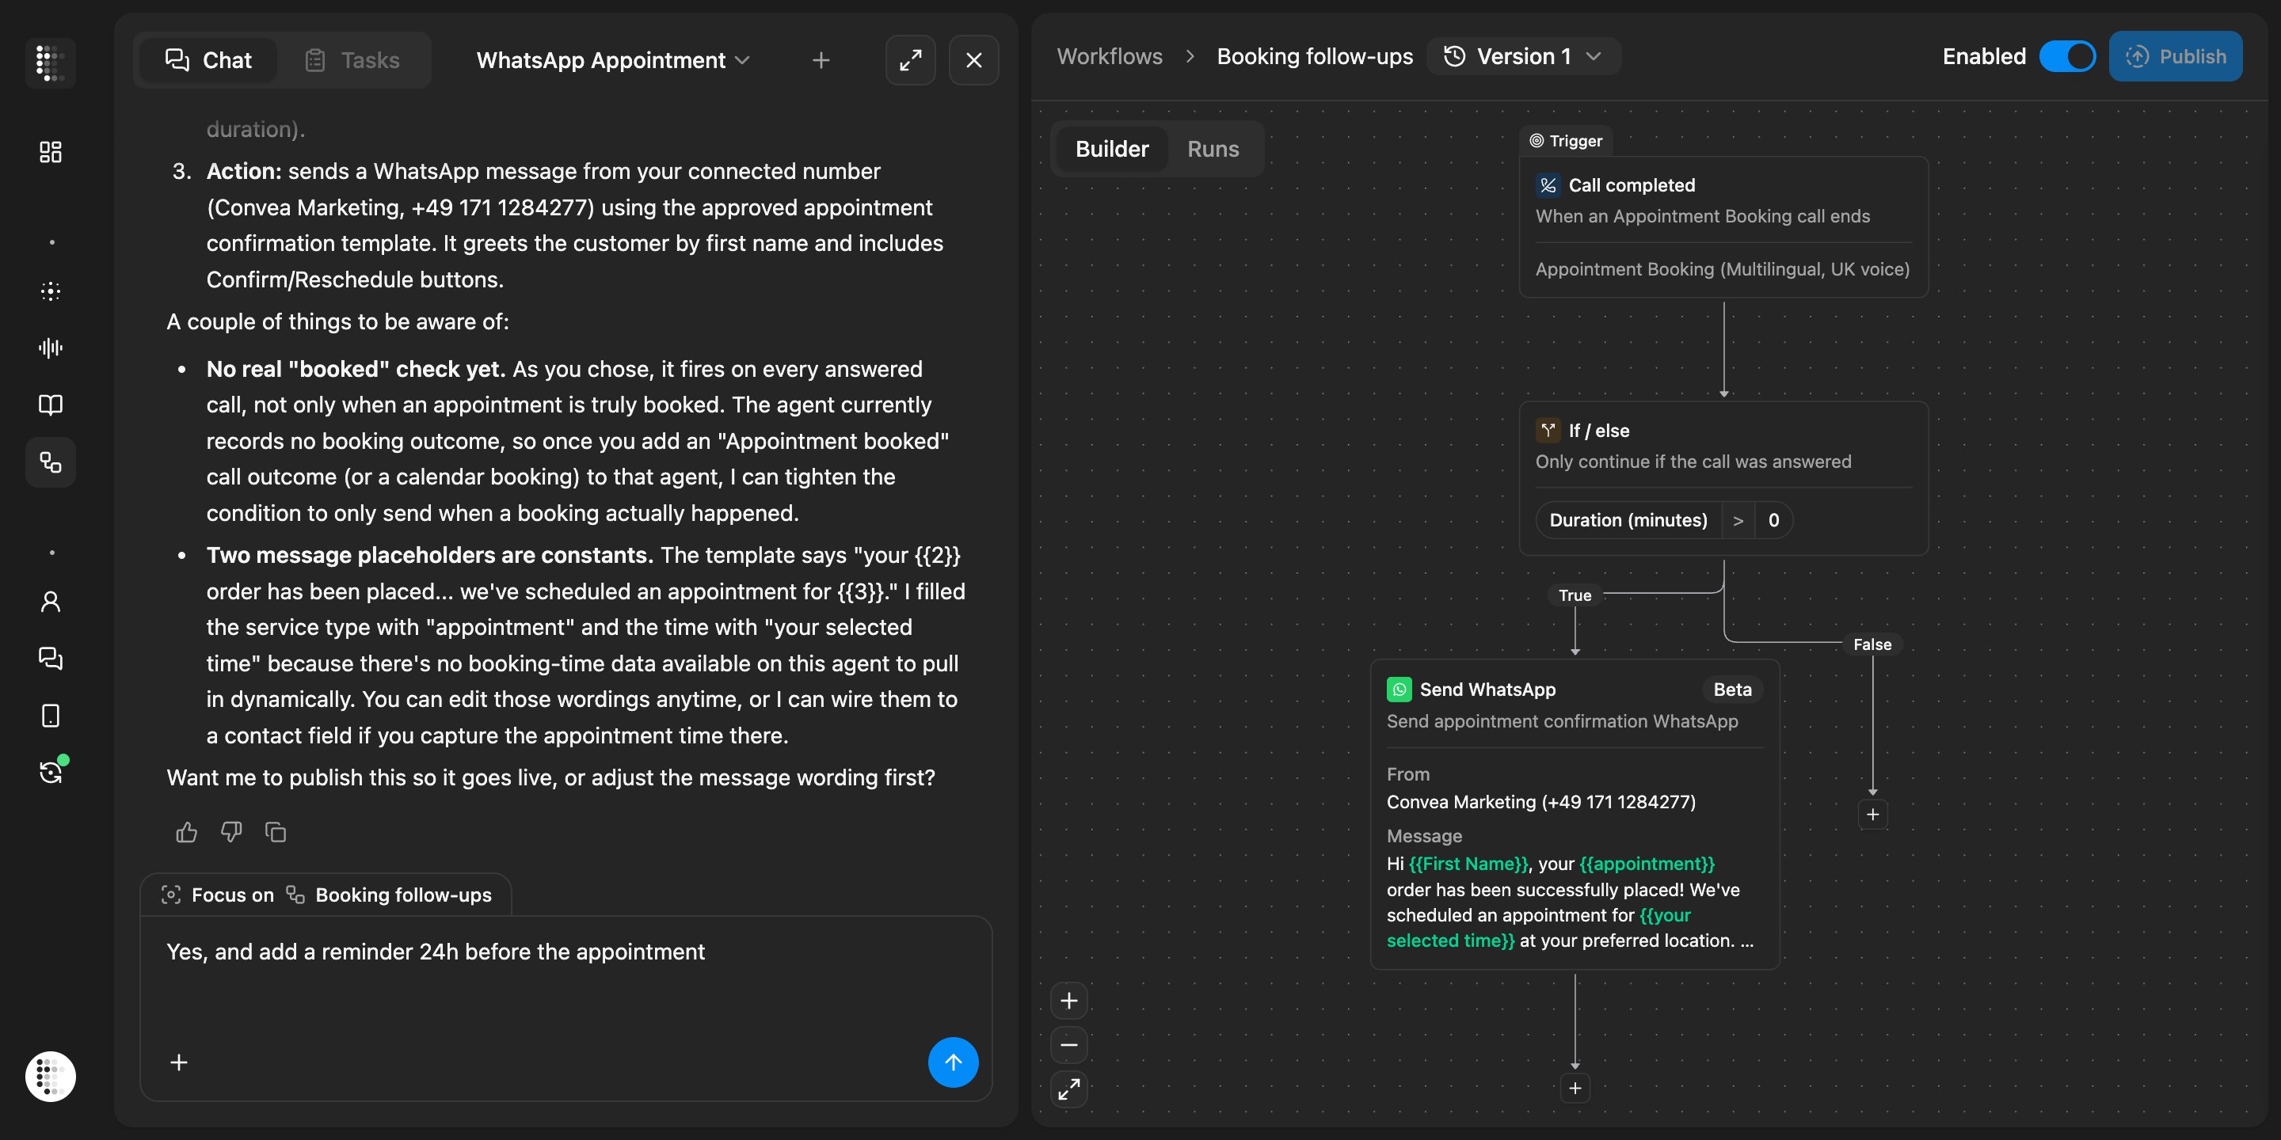Copy the chat reply with copy icon
This screenshot has width=2281, height=1140.
coord(276,832)
